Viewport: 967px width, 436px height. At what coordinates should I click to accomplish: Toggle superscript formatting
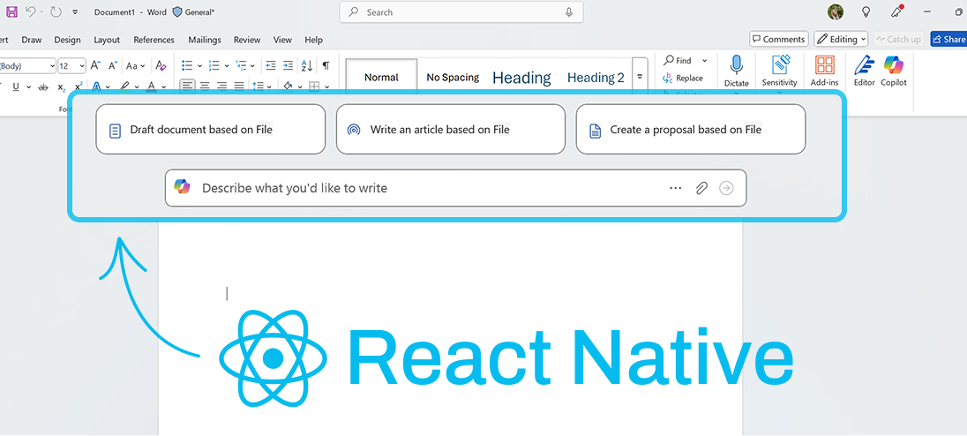click(x=79, y=86)
